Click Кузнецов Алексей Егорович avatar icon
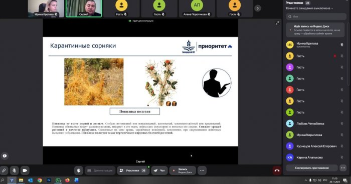The height and width of the screenshot is (184, 351). point(290,146)
